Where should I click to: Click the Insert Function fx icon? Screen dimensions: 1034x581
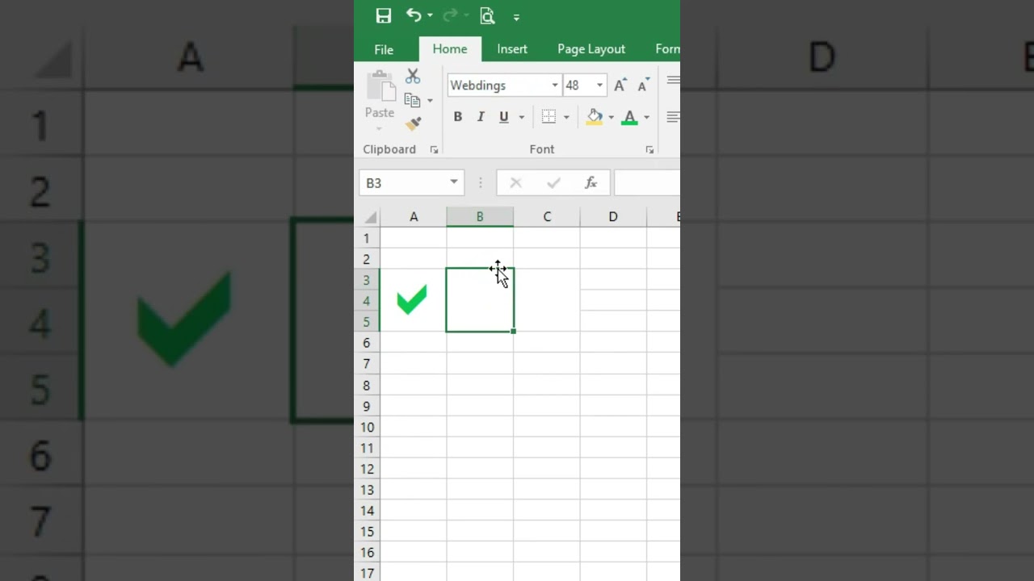coord(591,183)
